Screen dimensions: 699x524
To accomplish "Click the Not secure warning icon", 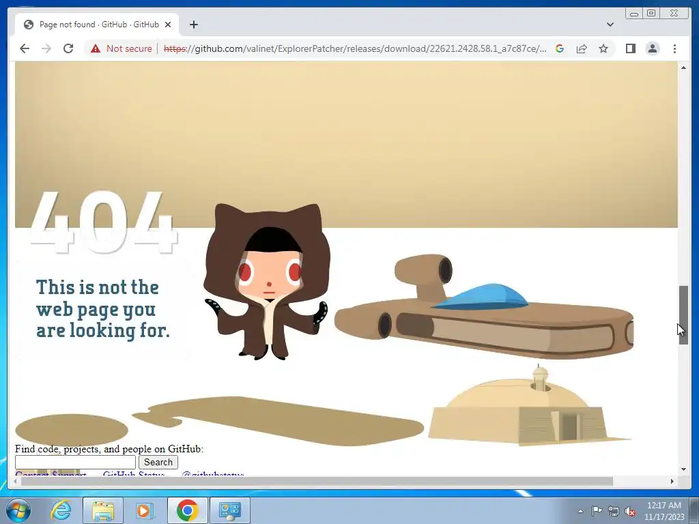I will [96, 48].
